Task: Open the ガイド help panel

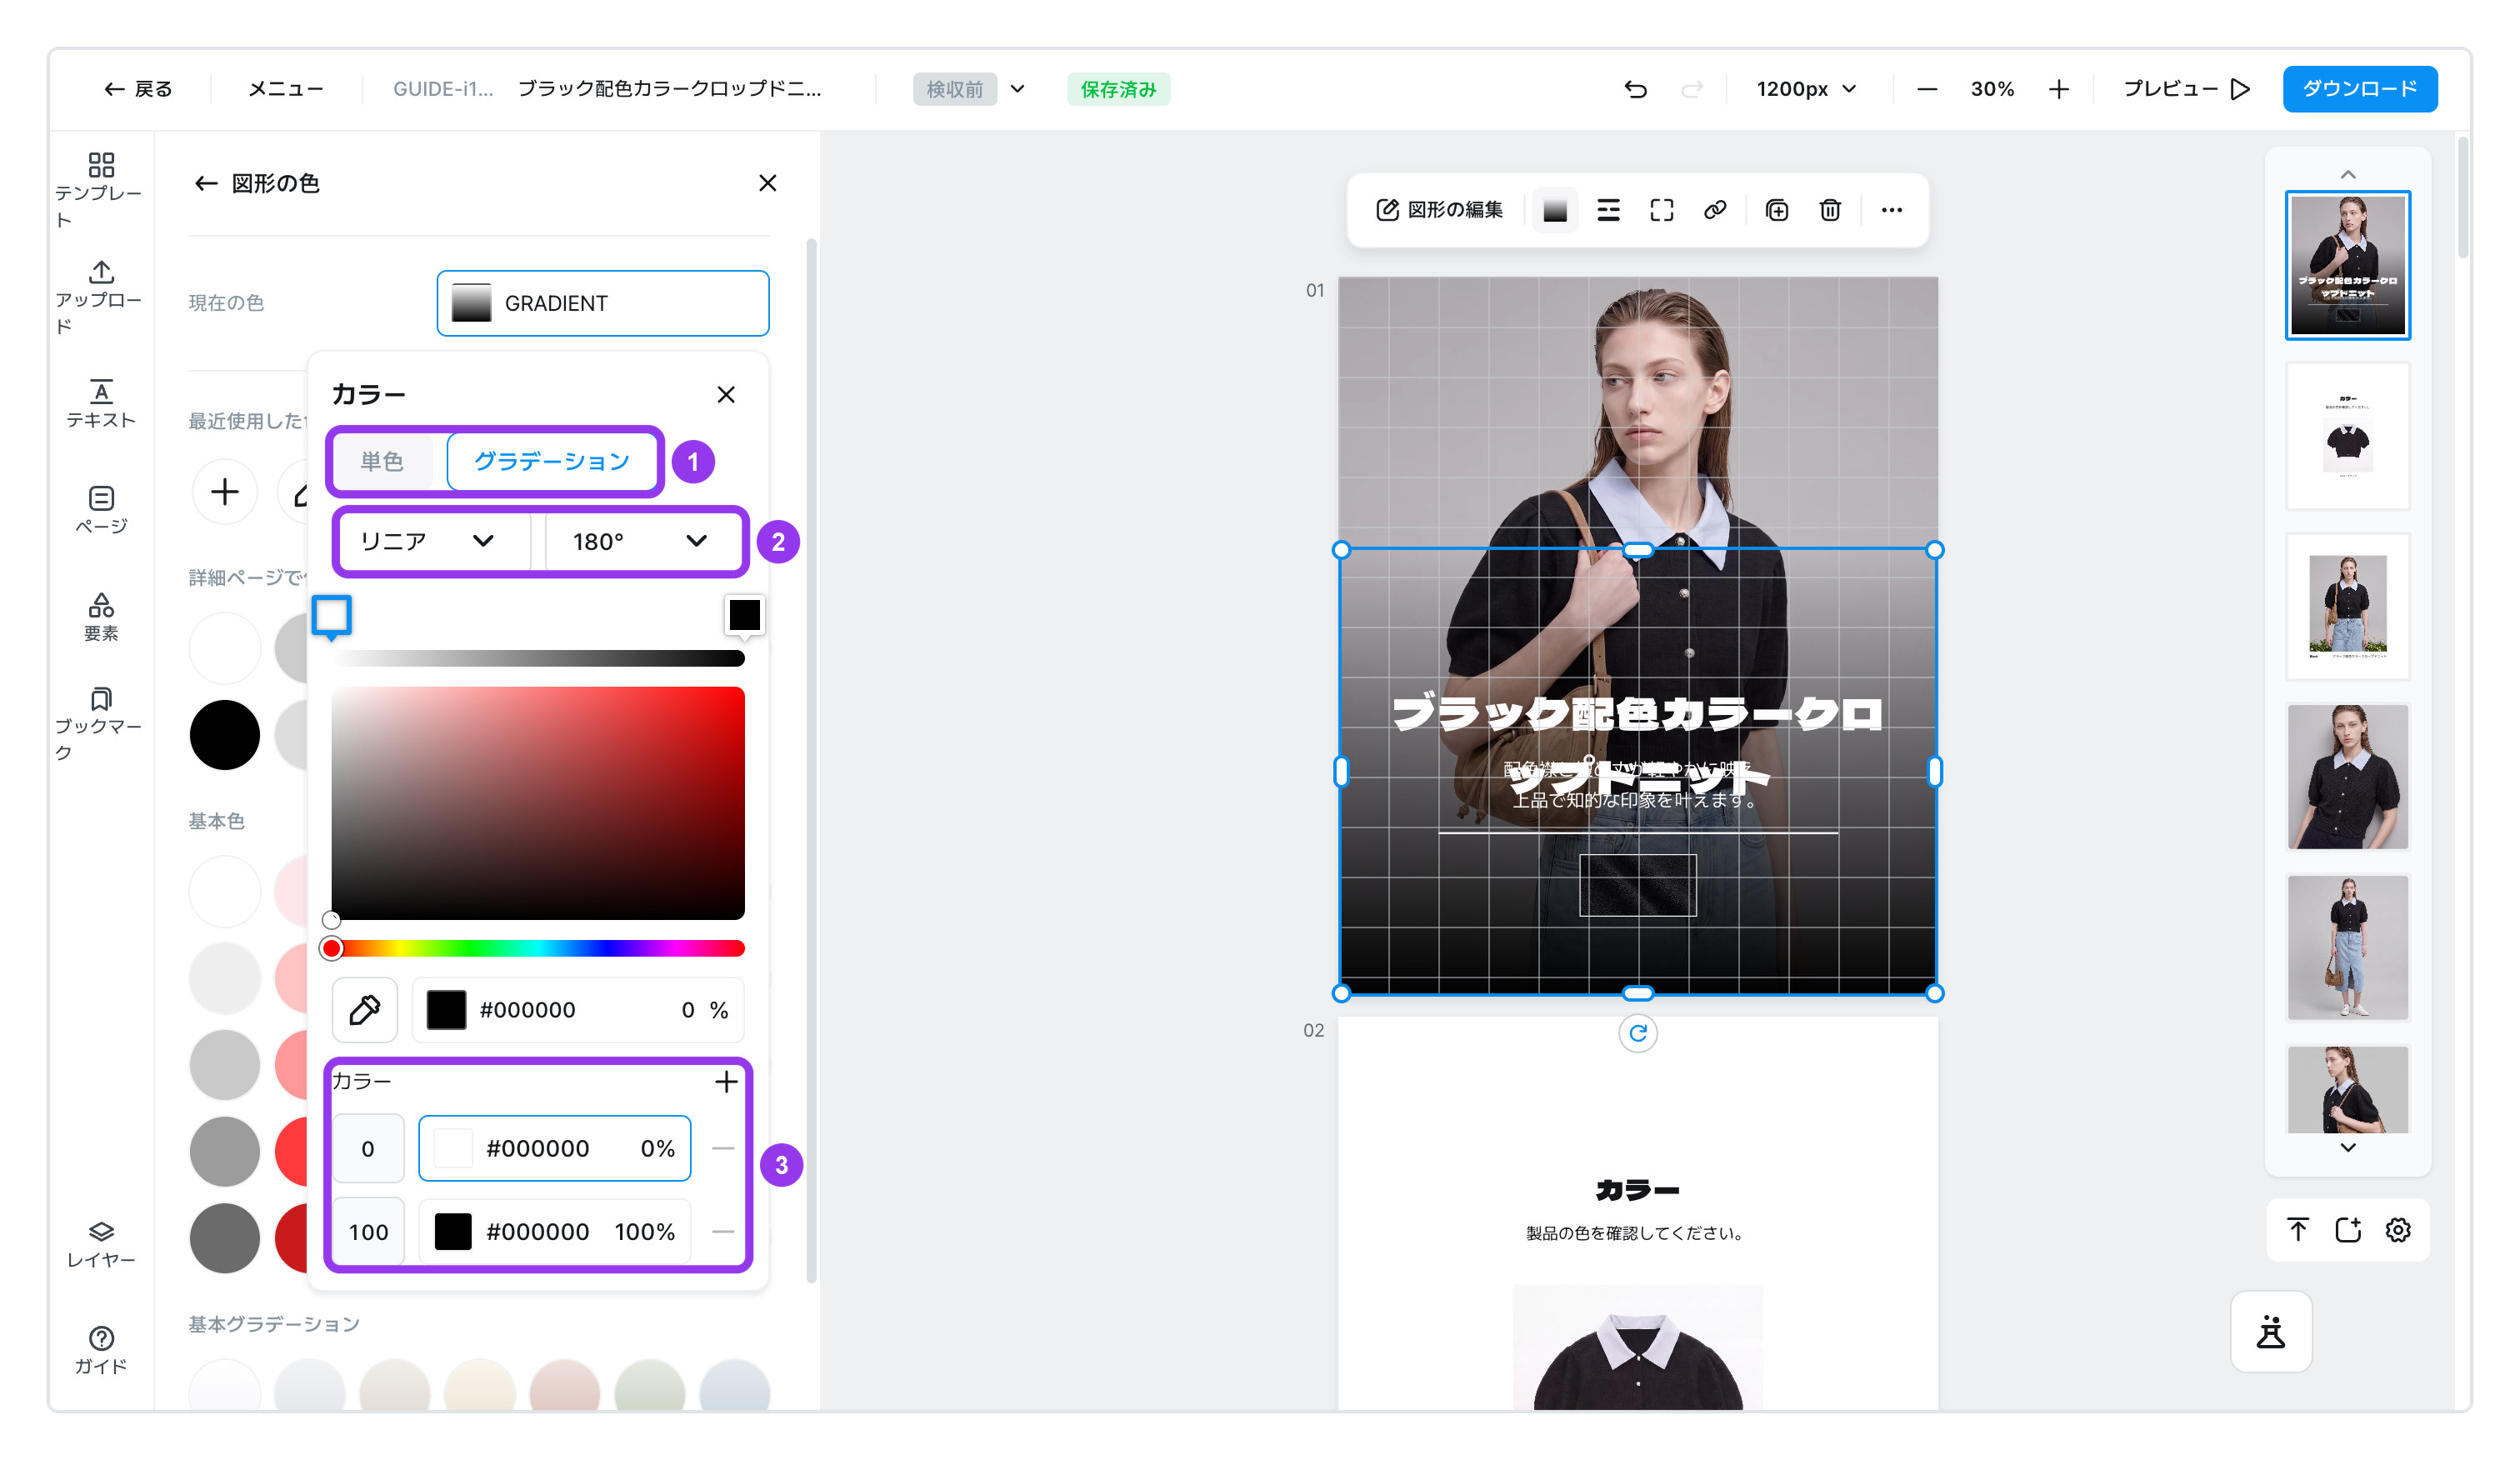Action: 100,1350
